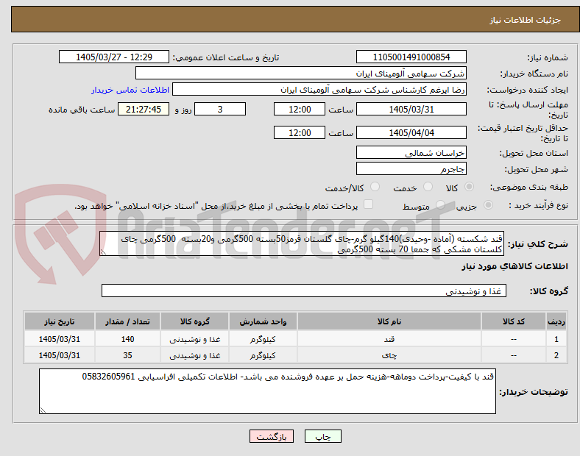Click the need number field 1105001491000854
The image size is (580, 456).
[411, 57]
